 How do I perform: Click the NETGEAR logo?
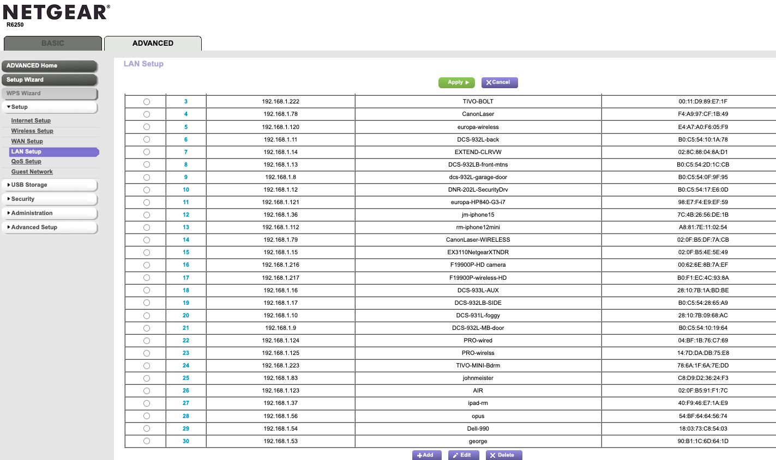click(x=57, y=12)
